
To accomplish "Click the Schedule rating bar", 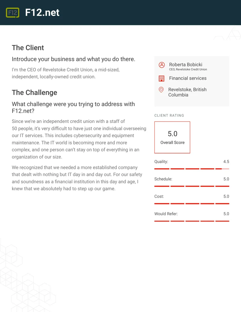I will [x=192, y=186].
